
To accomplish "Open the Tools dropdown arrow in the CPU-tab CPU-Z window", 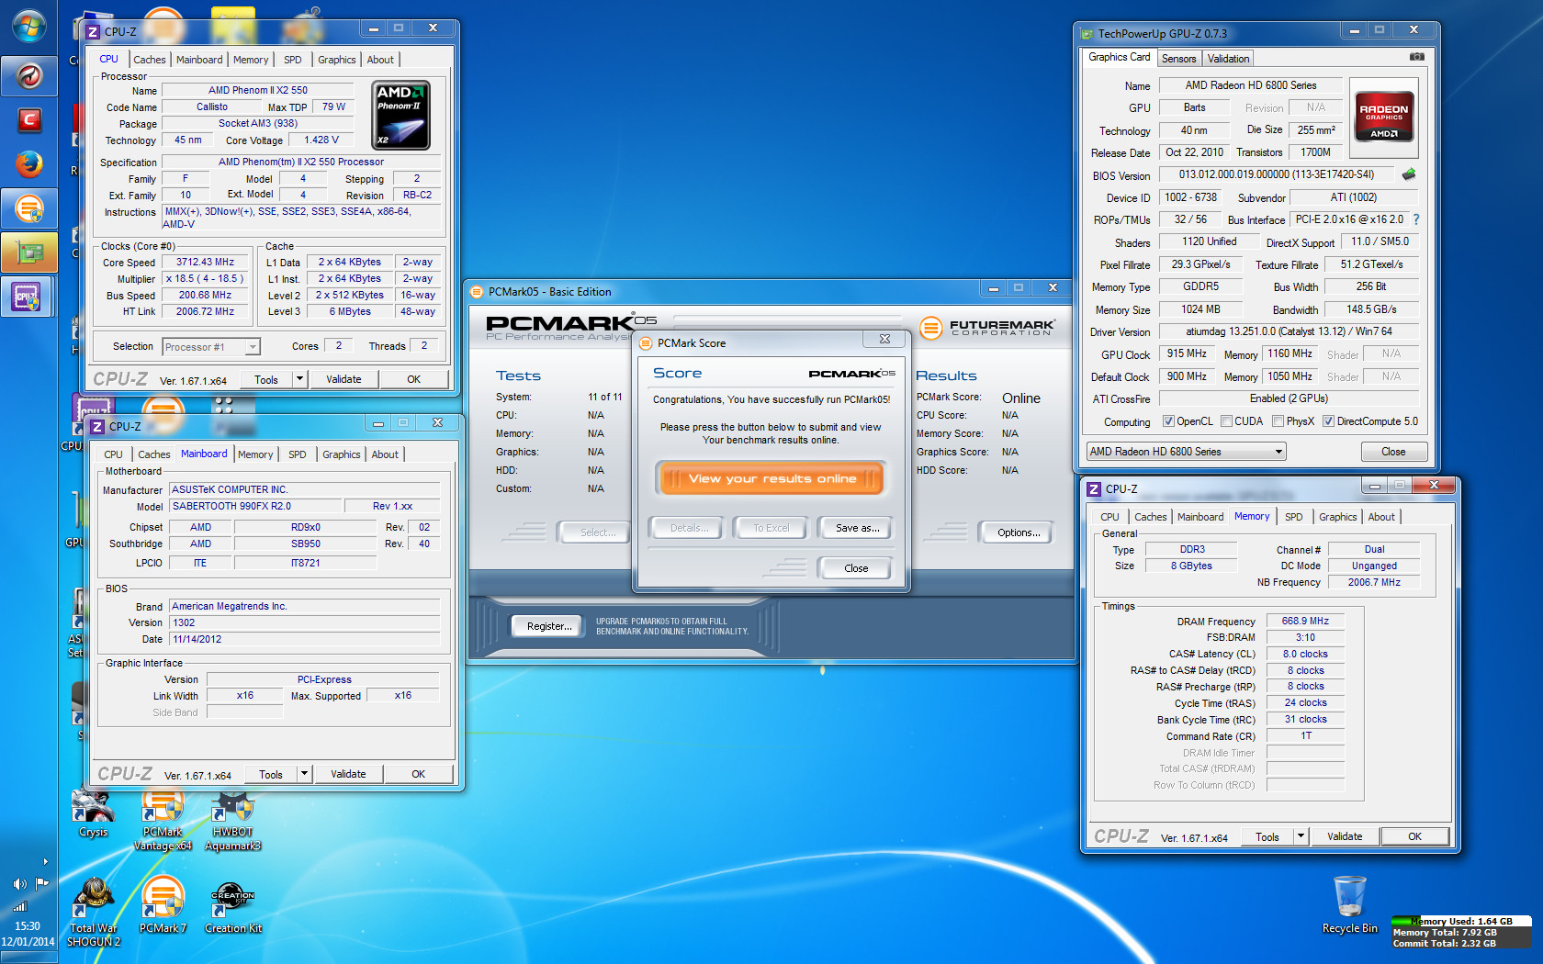I will tap(299, 379).
